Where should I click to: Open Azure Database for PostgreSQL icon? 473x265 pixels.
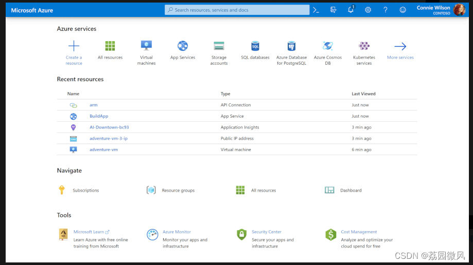[x=291, y=46]
